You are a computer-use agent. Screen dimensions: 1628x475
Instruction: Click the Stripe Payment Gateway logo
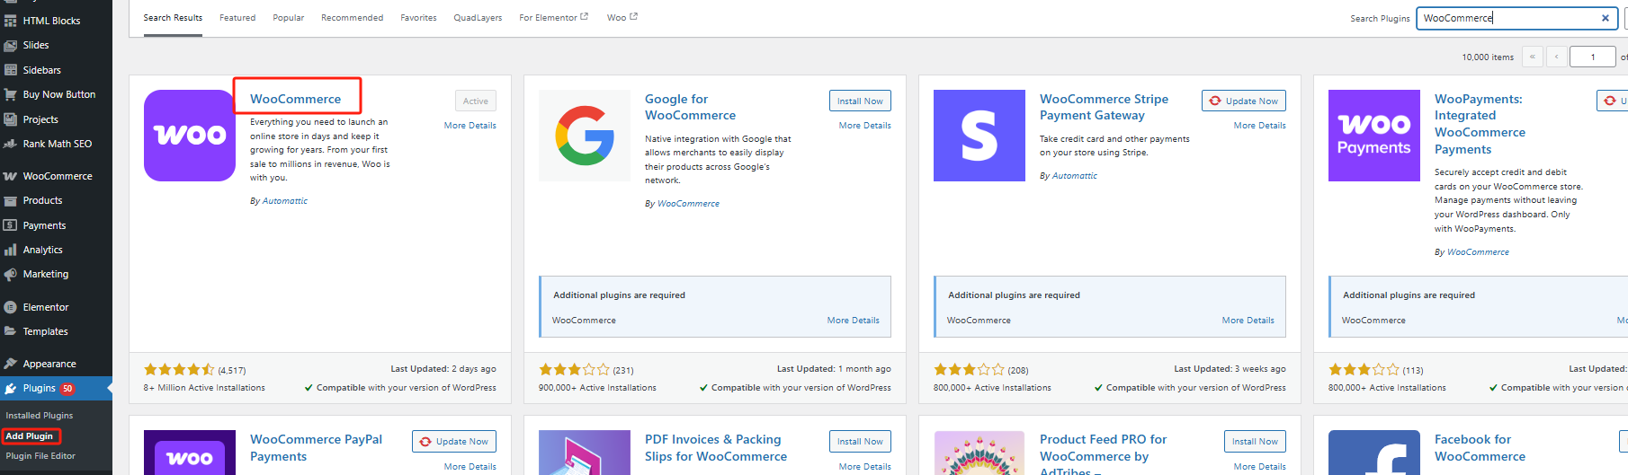(979, 136)
